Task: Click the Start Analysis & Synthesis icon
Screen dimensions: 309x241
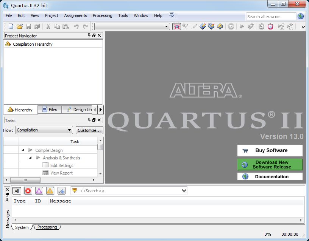Action: (250, 26)
